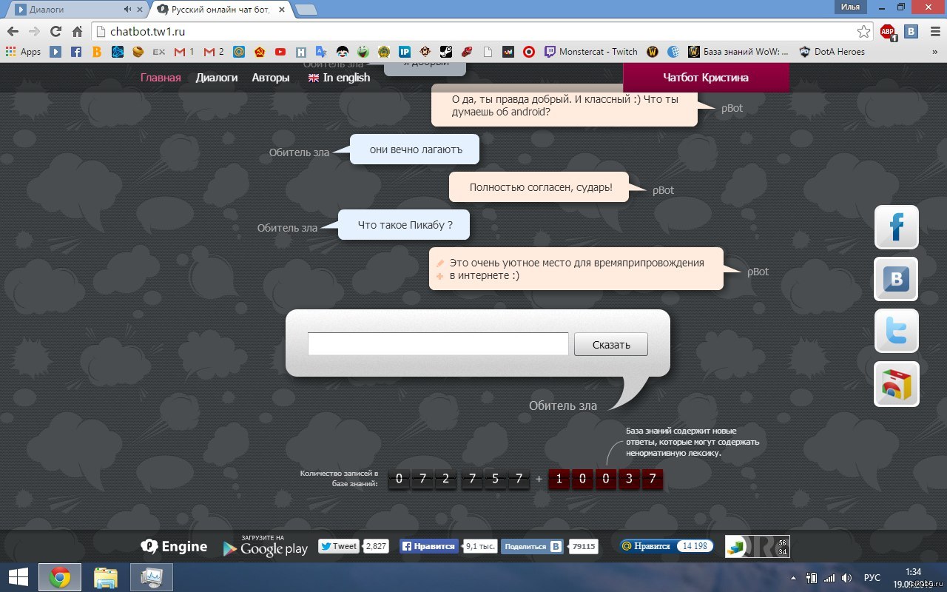Switch language via In english link
The height and width of the screenshot is (592, 947).
[x=340, y=78]
